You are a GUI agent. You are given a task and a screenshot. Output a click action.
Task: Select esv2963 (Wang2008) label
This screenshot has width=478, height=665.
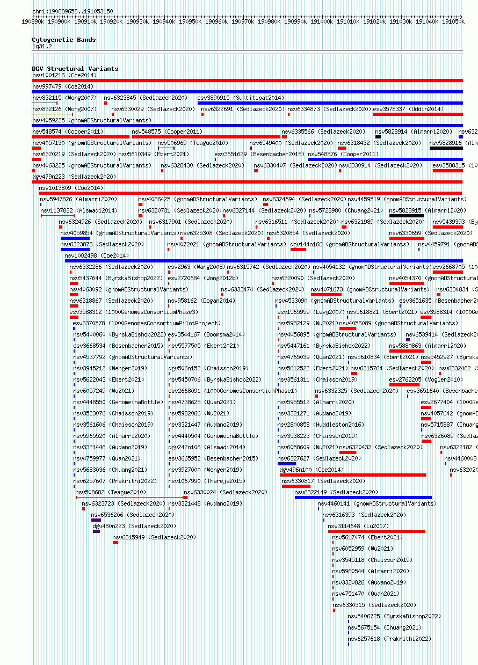(x=197, y=267)
